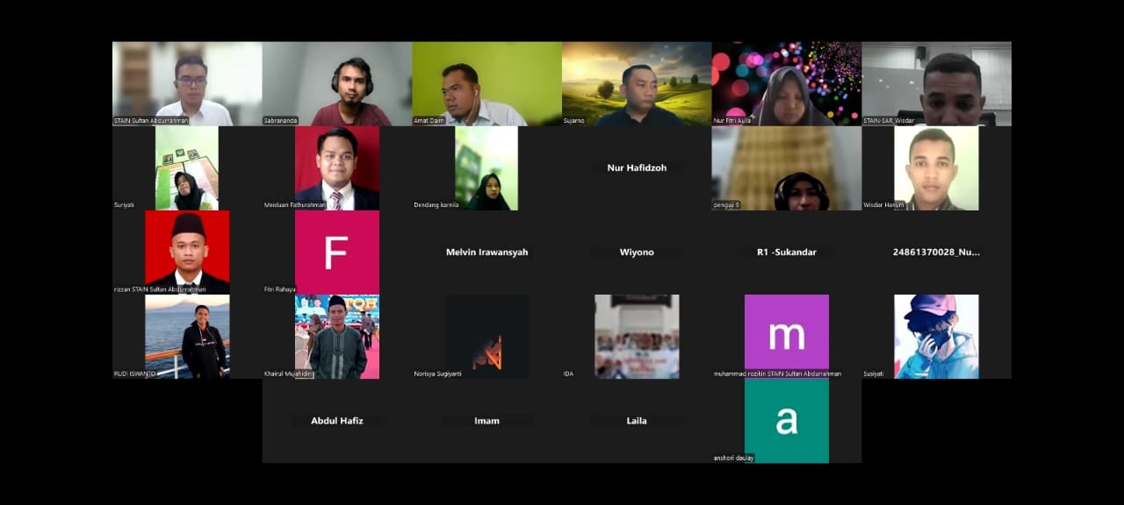Click the STAIN-SAR_Wisdar video tile
Screen dimensions: 1124x505
(x=937, y=84)
